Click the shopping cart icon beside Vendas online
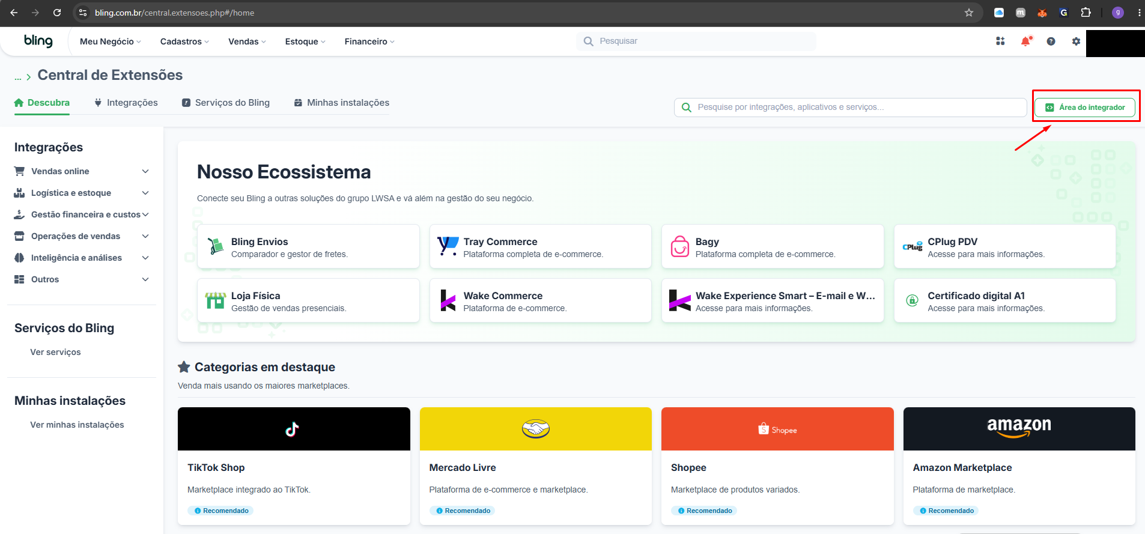Image resolution: width=1145 pixels, height=534 pixels. [19, 171]
